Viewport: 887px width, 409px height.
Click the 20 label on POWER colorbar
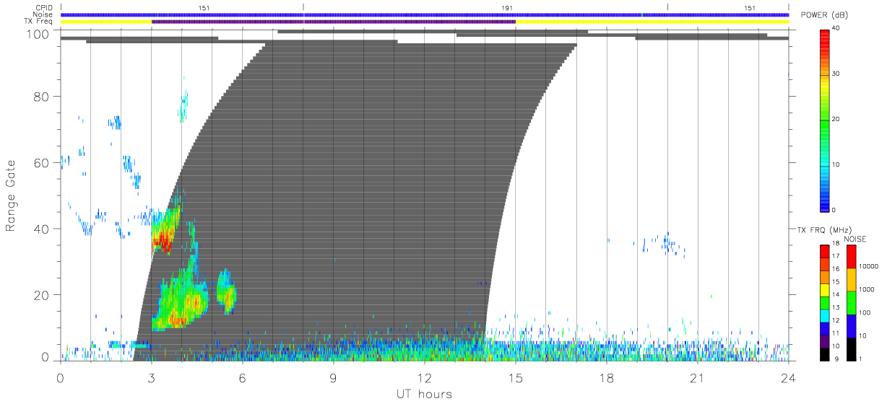pyautogui.click(x=836, y=119)
